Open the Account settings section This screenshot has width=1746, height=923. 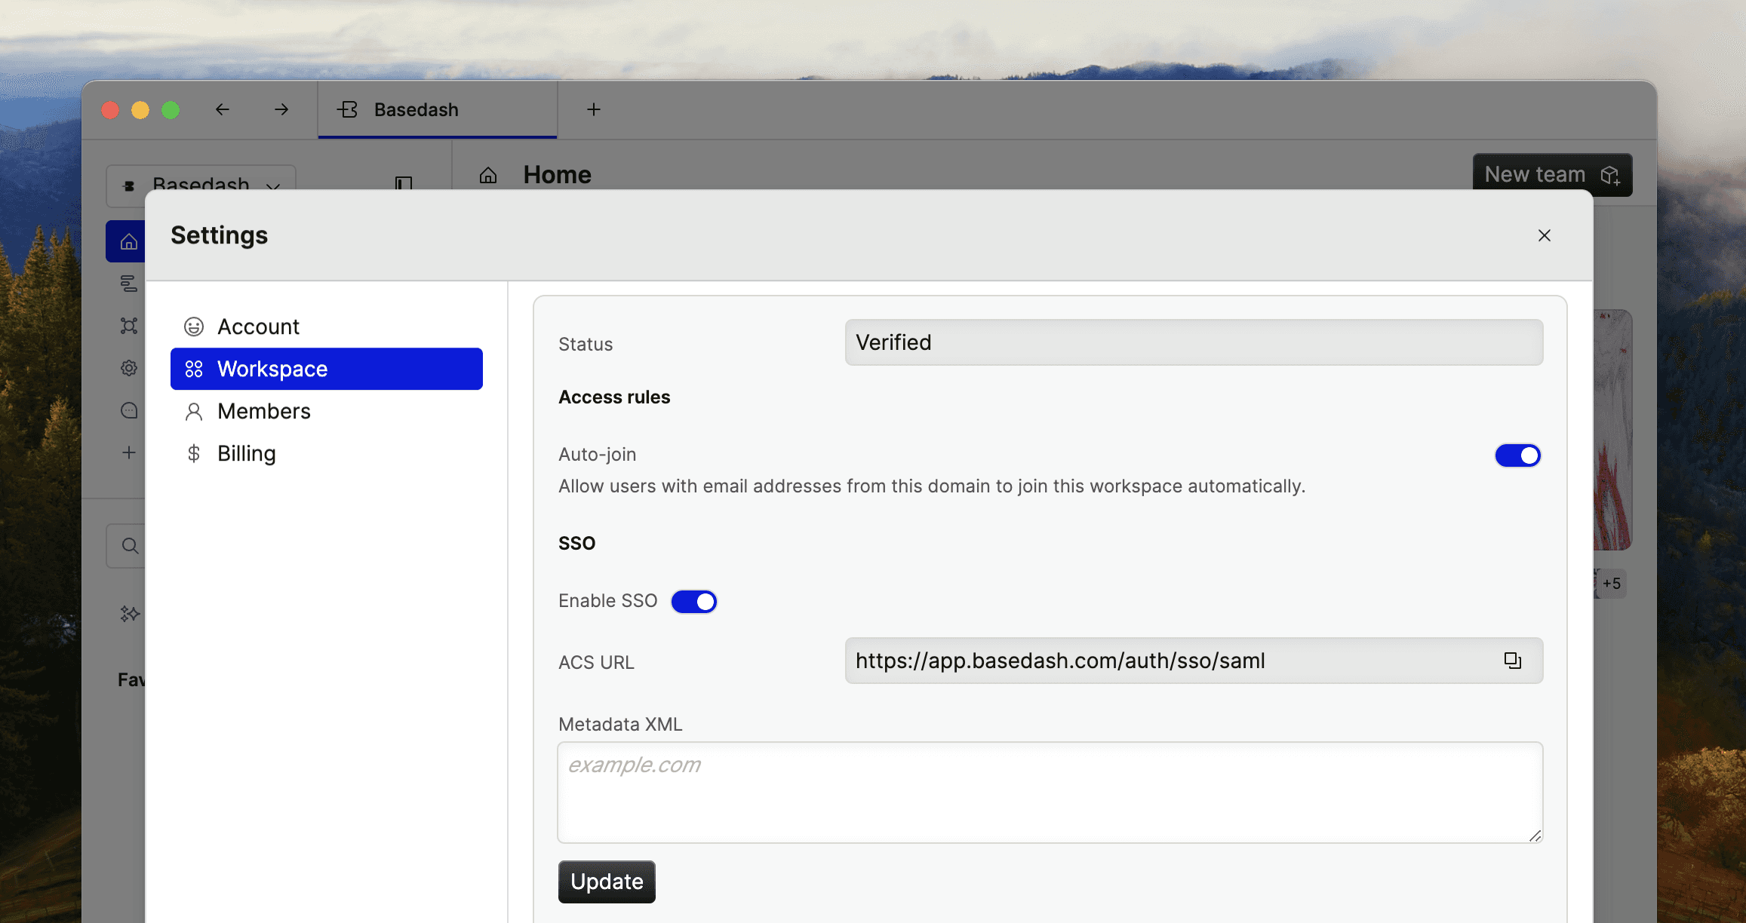click(258, 327)
